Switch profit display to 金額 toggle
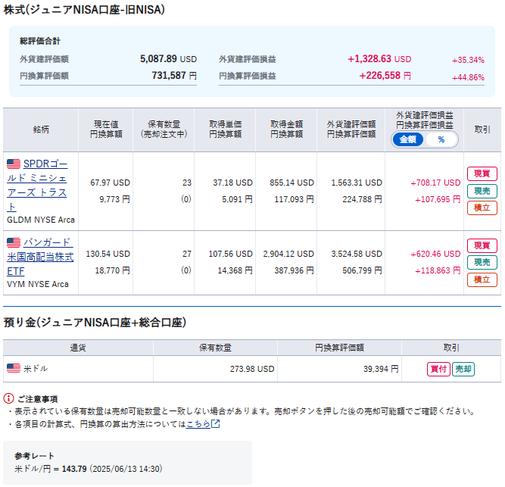This screenshot has width=505, height=487. click(x=408, y=140)
